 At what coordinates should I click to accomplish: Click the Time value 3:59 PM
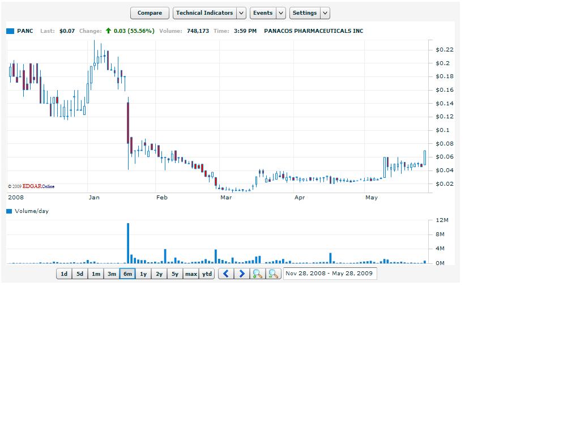[x=245, y=31]
